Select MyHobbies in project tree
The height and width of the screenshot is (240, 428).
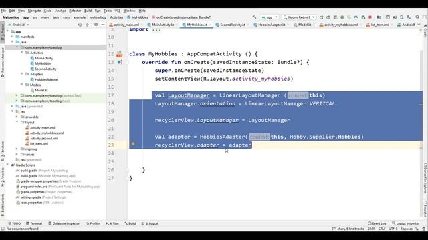pyautogui.click(x=41, y=63)
